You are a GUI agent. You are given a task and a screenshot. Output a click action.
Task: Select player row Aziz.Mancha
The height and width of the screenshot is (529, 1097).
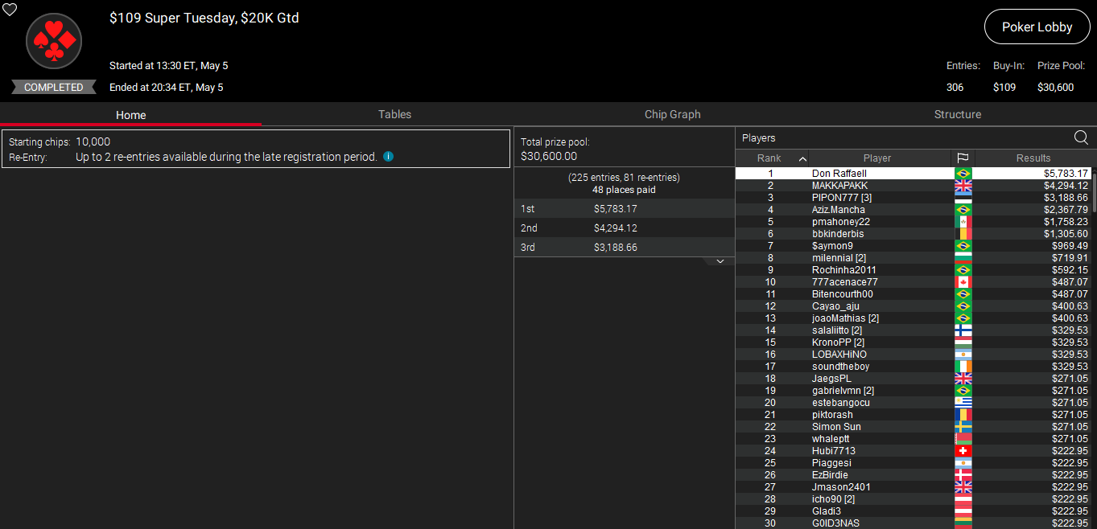click(913, 210)
